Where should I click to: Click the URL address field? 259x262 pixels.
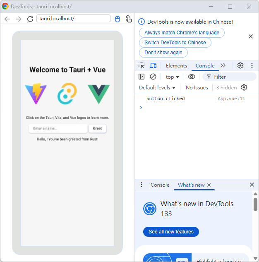(73, 18)
